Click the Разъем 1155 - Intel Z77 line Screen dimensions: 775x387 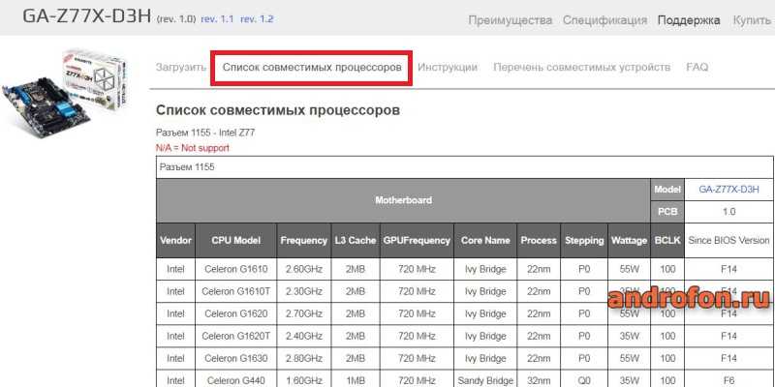[205, 133]
